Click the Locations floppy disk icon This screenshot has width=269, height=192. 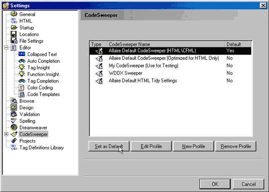[x=14, y=34]
